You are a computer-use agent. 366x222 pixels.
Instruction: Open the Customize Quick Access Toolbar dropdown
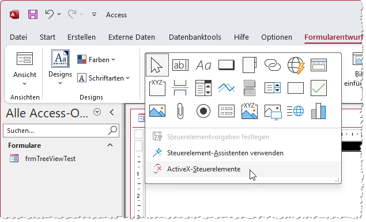(x=94, y=14)
